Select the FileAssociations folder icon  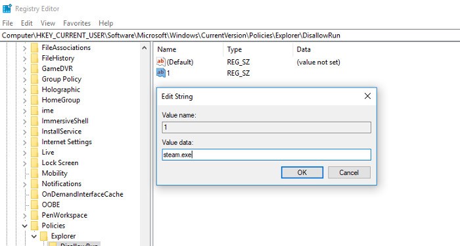tap(35, 48)
